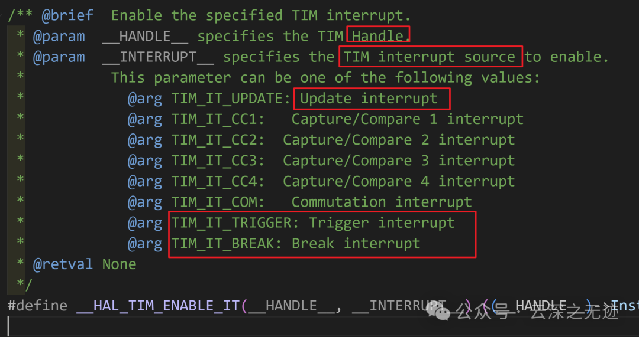The width and height of the screenshot is (639, 337).
Task: Click the boxed TIM interrupt source text
Action: pos(429,57)
